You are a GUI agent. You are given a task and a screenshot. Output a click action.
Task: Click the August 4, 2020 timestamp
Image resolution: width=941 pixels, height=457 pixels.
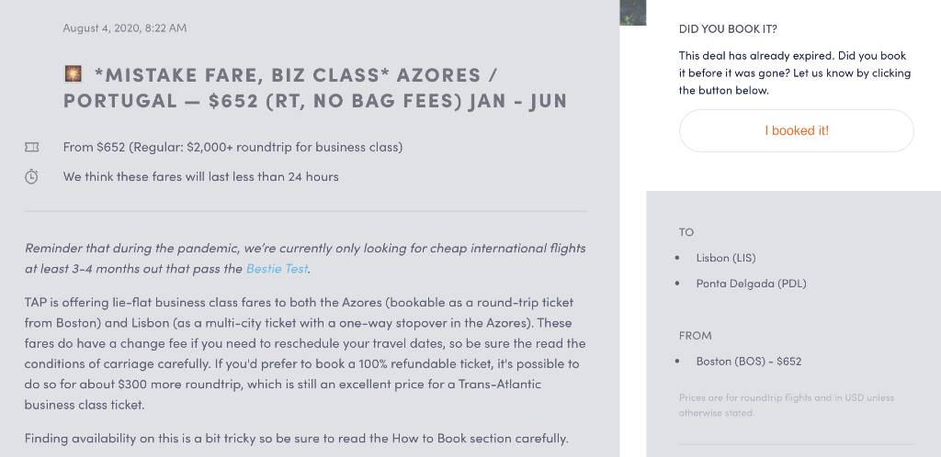point(125,28)
